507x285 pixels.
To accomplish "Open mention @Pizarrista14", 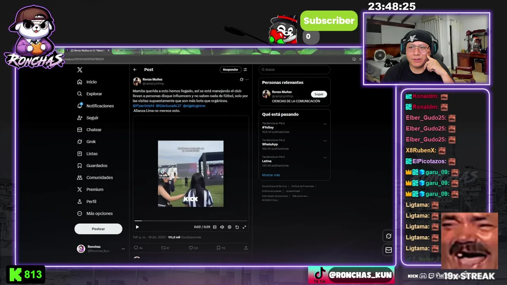I will pos(143,106).
